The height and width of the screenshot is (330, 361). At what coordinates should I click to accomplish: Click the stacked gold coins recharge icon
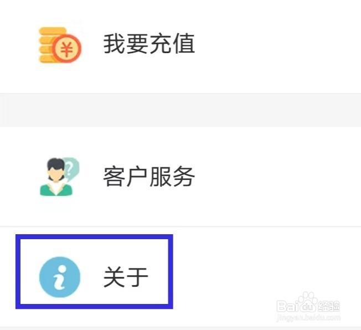coord(60,45)
